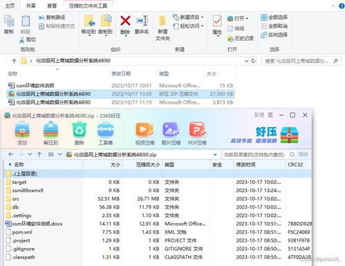
Task: Open the Compressed Folder Tools tab
Action: point(88,6)
